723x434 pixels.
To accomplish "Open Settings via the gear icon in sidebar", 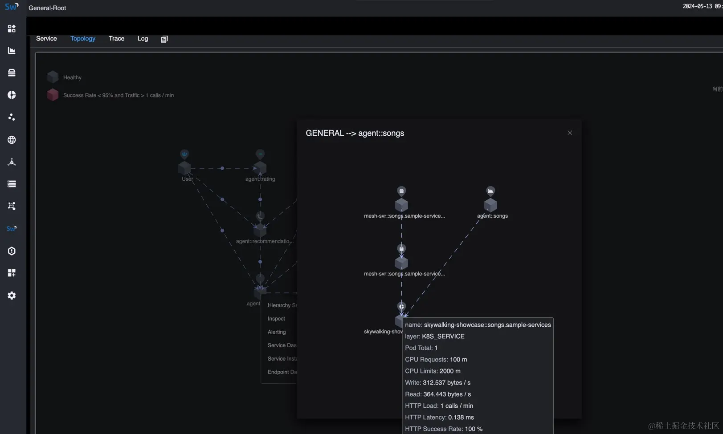I will coord(12,295).
